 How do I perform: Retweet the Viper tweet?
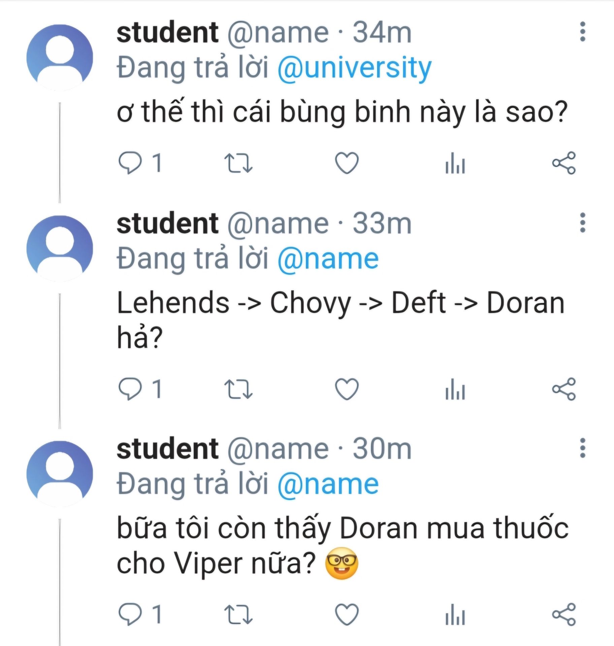pyautogui.click(x=238, y=615)
